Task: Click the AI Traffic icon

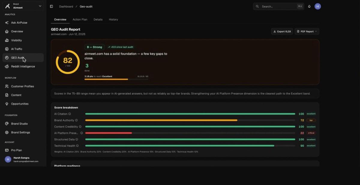Action: [x=7, y=49]
